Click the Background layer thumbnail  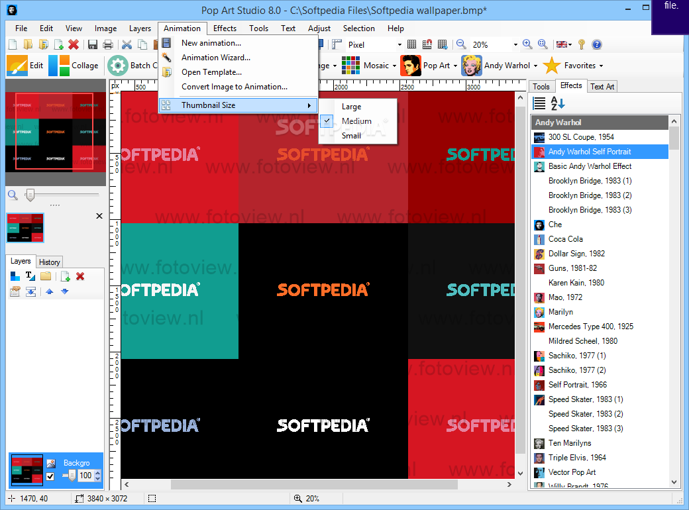coord(26,470)
